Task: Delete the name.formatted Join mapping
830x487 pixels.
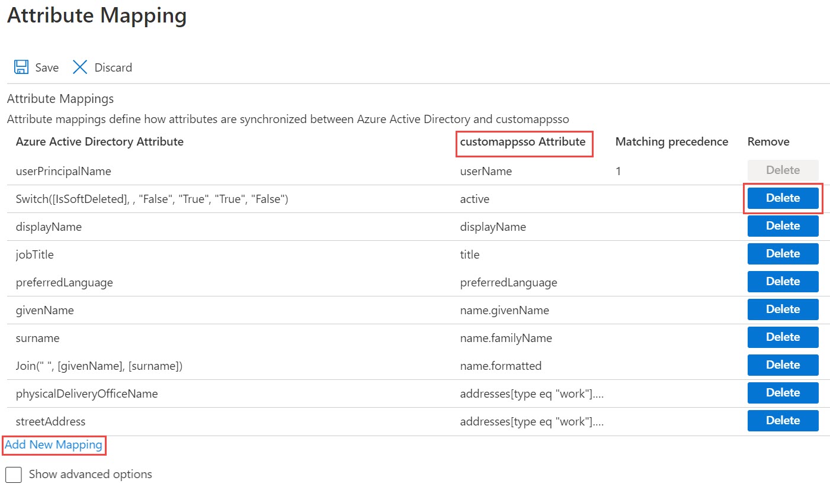Action: pyautogui.click(x=783, y=365)
